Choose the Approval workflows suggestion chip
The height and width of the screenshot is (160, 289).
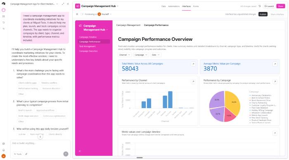pos(45,110)
